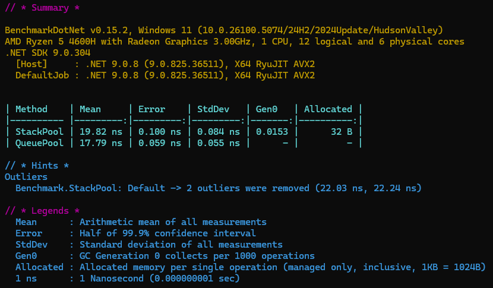
Task: Click '12 logical and 6 physical cores' text
Action: coord(381,42)
